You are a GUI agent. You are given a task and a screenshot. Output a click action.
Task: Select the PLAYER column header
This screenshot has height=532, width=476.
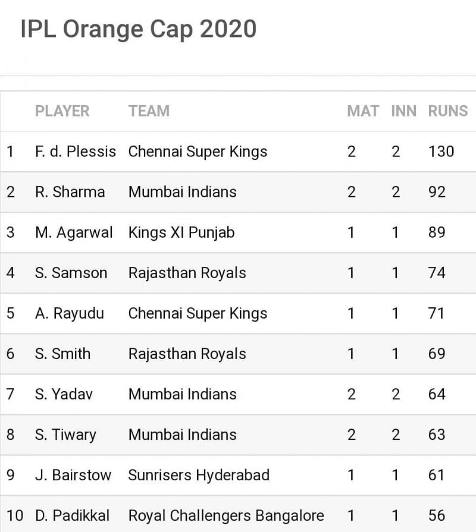[x=62, y=111]
